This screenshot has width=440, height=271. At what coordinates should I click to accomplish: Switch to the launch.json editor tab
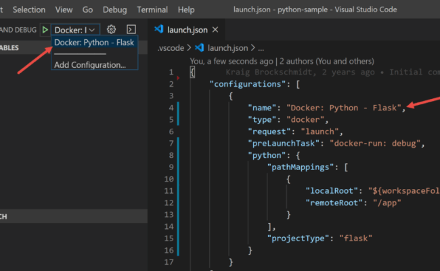pyautogui.click(x=187, y=30)
